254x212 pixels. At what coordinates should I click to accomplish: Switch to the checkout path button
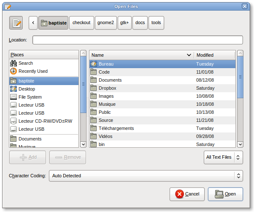pyautogui.click(x=81, y=23)
